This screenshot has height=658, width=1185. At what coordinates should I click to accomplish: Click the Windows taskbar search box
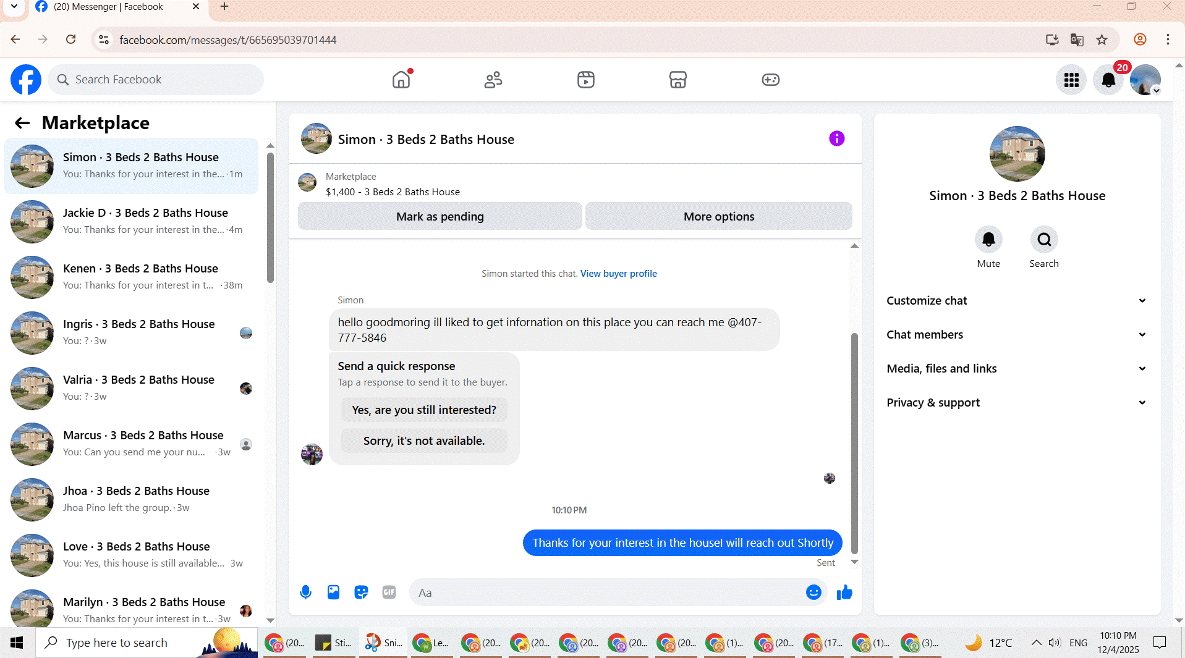147,643
